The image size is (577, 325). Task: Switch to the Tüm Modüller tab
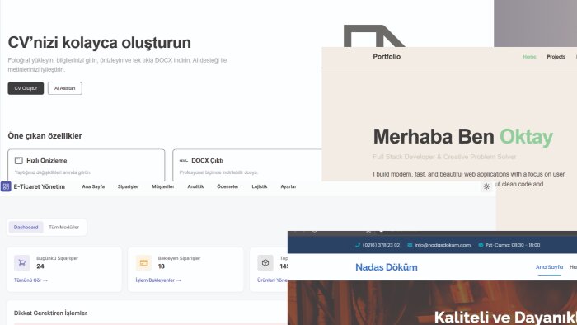point(63,228)
